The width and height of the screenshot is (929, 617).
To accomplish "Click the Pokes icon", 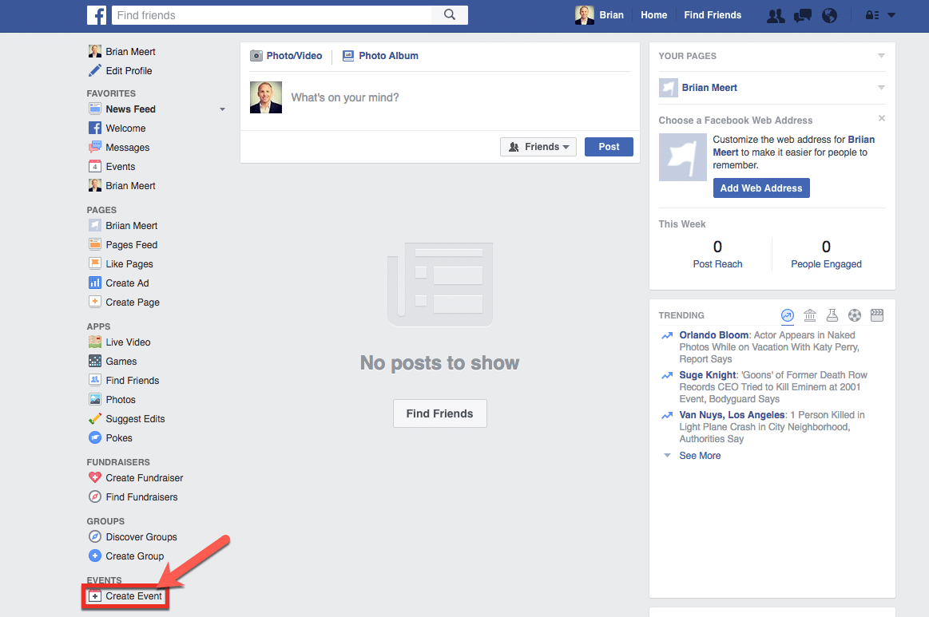I will click(95, 437).
